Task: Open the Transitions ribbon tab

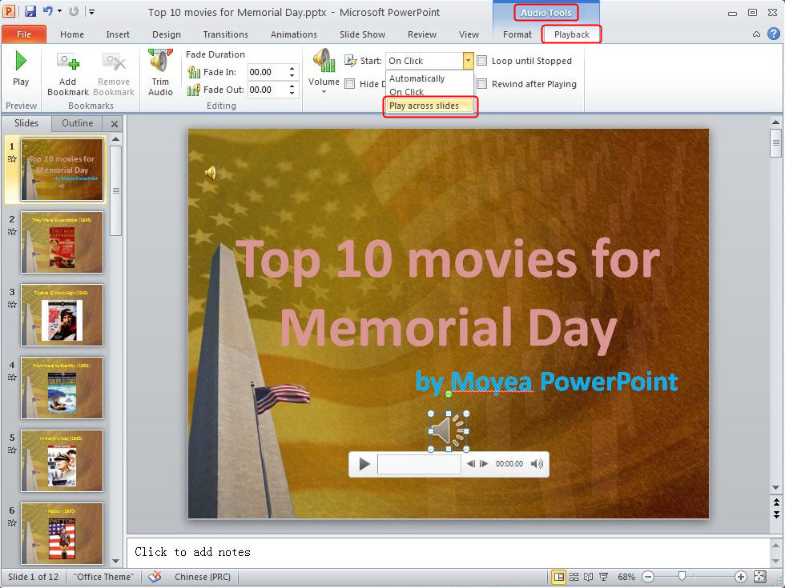Action: pos(225,34)
